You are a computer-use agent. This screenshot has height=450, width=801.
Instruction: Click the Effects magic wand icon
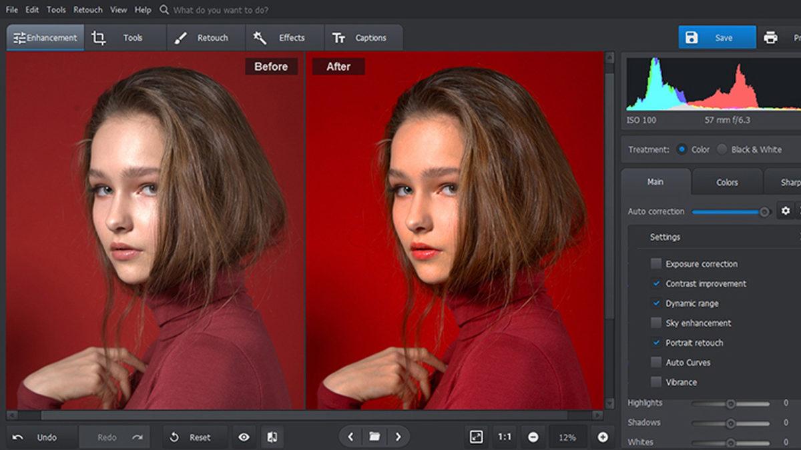pos(259,37)
